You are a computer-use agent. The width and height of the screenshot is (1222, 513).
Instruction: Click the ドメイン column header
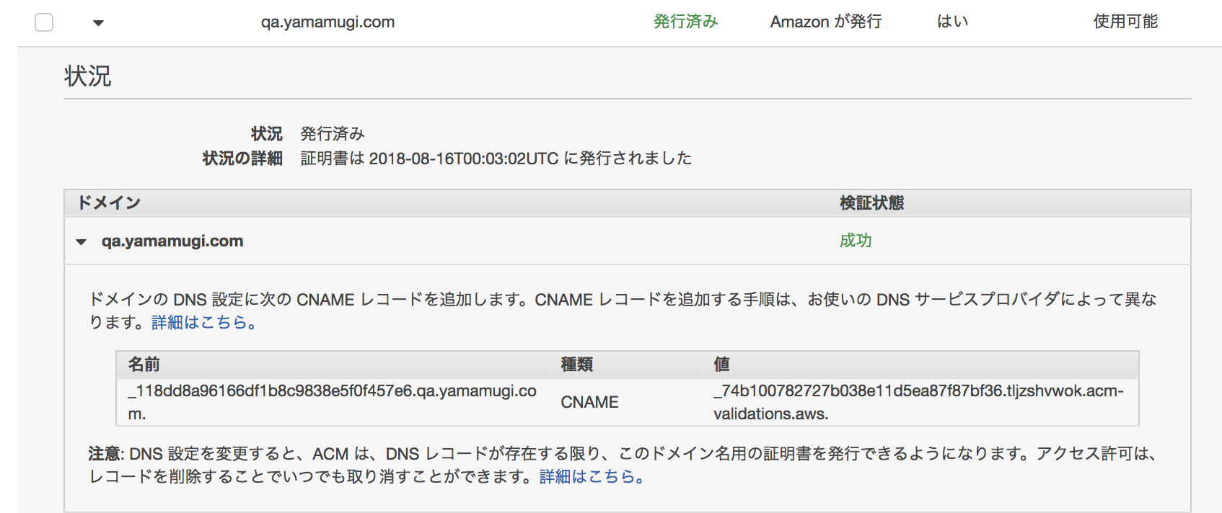click(109, 202)
